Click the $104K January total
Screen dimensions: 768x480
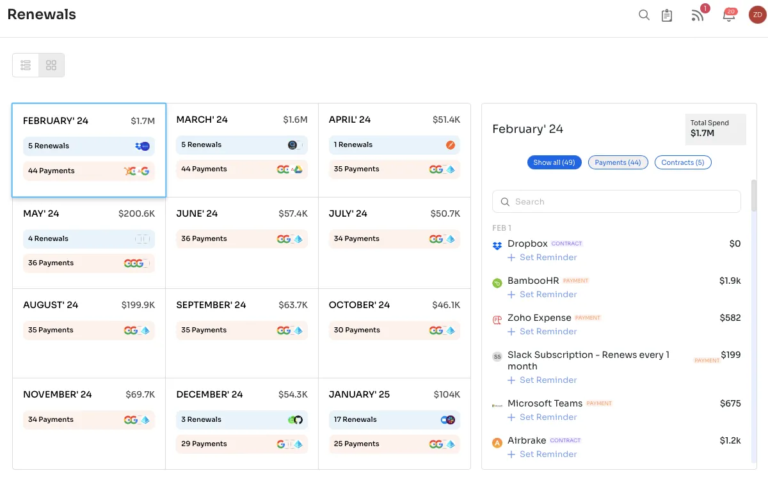[x=447, y=394]
